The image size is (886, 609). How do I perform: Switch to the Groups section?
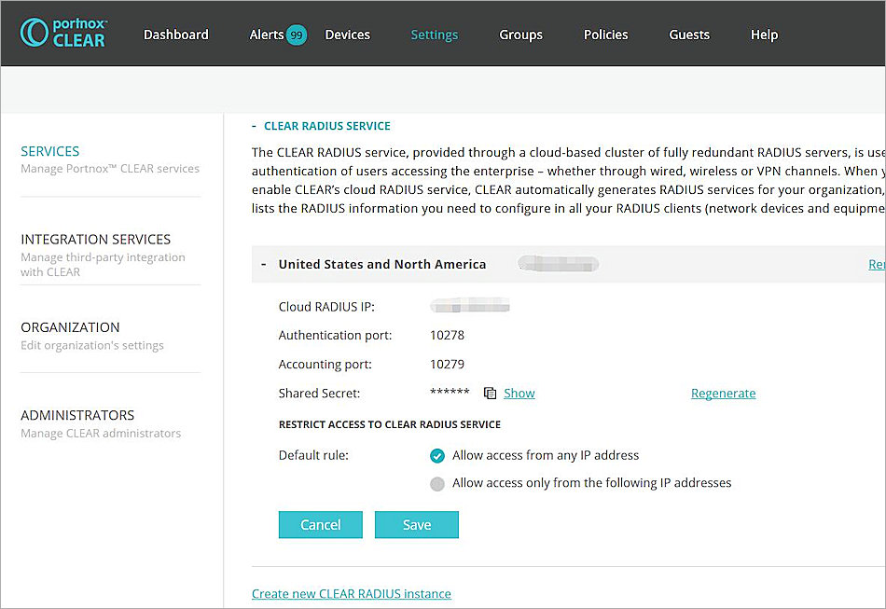pos(520,34)
